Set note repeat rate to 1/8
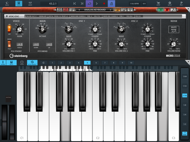The image size is (190, 142). coord(185,105)
